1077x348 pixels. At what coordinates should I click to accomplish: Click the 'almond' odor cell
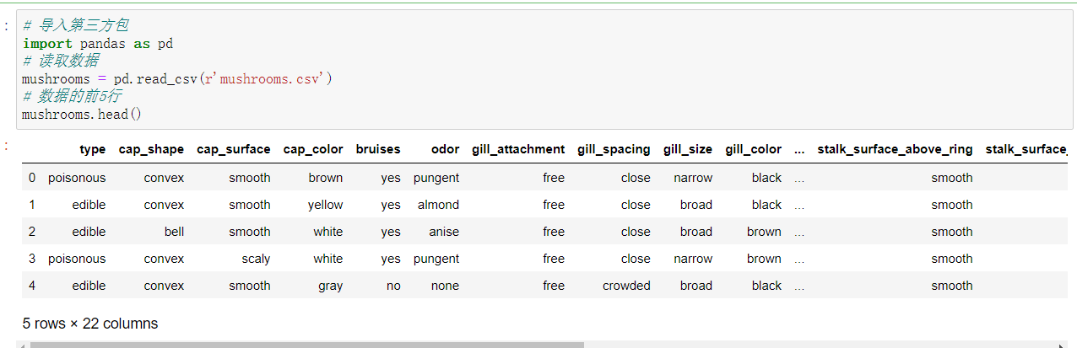pos(438,205)
